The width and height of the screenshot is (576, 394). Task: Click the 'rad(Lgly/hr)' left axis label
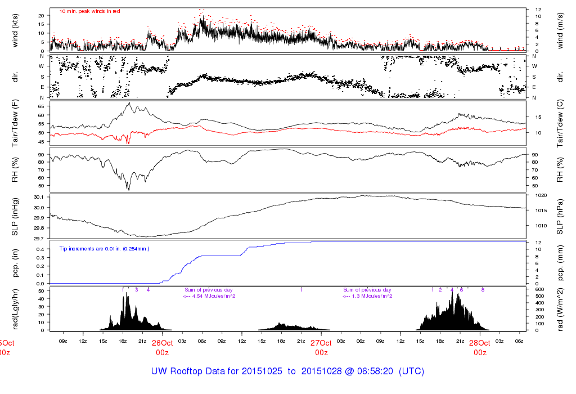(x=15, y=310)
